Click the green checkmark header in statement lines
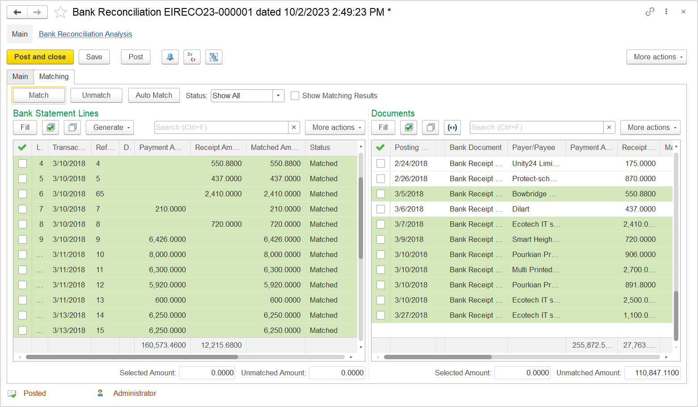Image resolution: width=698 pixels, height=407 pixels. click(x=22, y=147)
